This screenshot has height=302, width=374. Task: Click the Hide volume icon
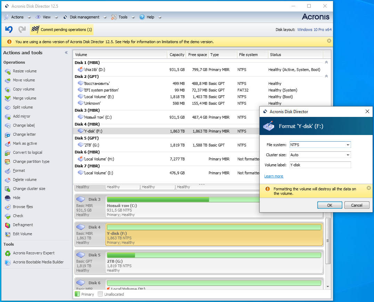8,198
